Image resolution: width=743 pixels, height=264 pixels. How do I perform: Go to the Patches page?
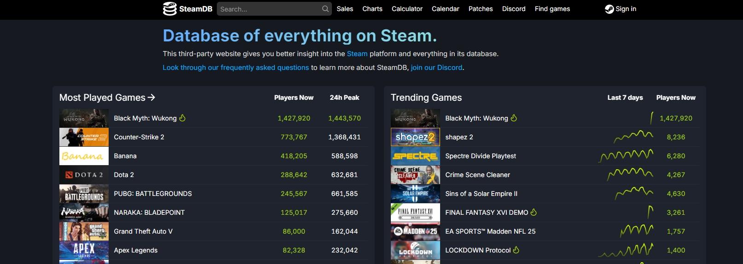(x=481, y=9)
